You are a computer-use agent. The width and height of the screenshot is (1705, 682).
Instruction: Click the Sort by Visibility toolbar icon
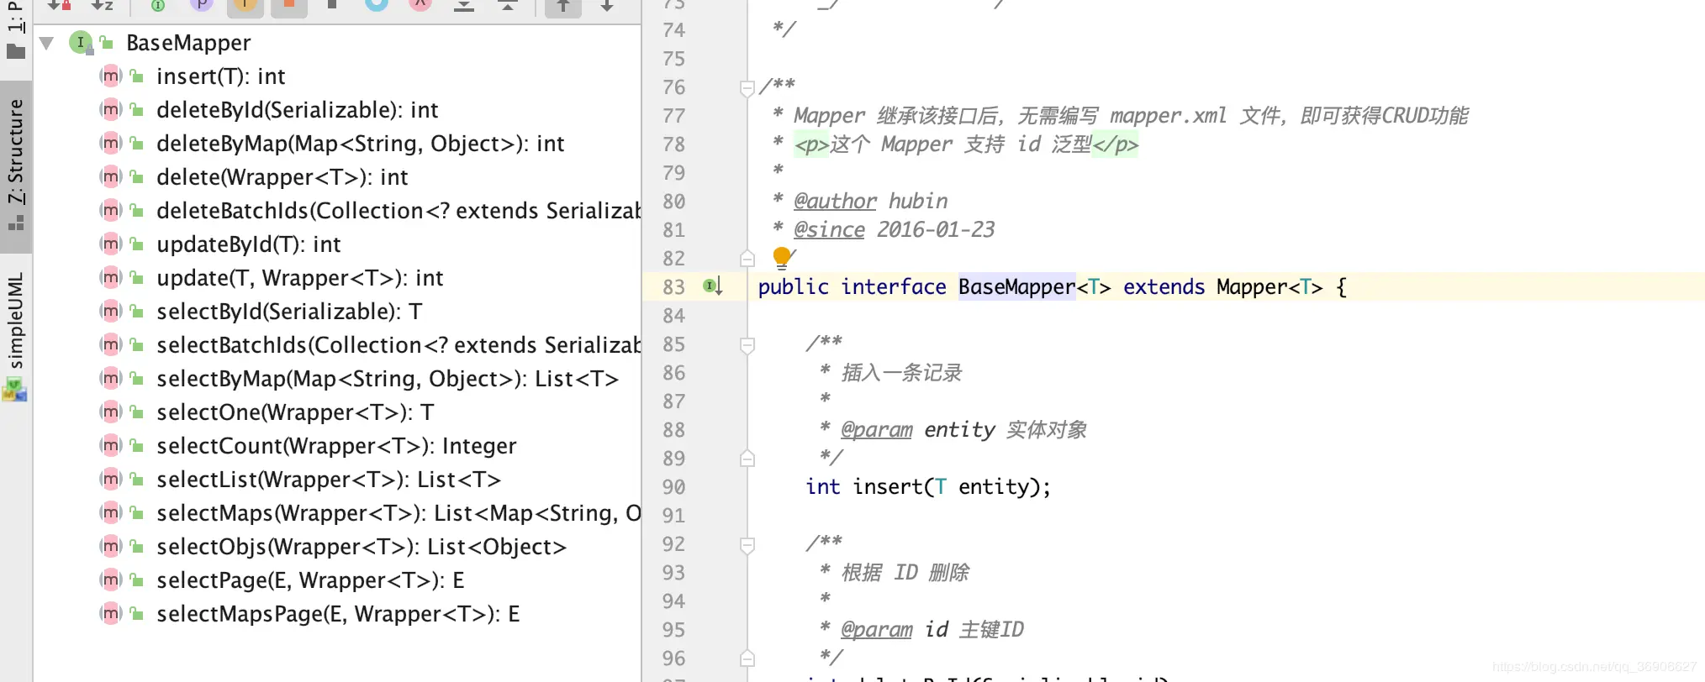point(58,4)
